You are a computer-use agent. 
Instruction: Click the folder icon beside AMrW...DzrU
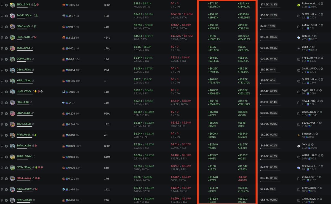(x=299, y=27)
